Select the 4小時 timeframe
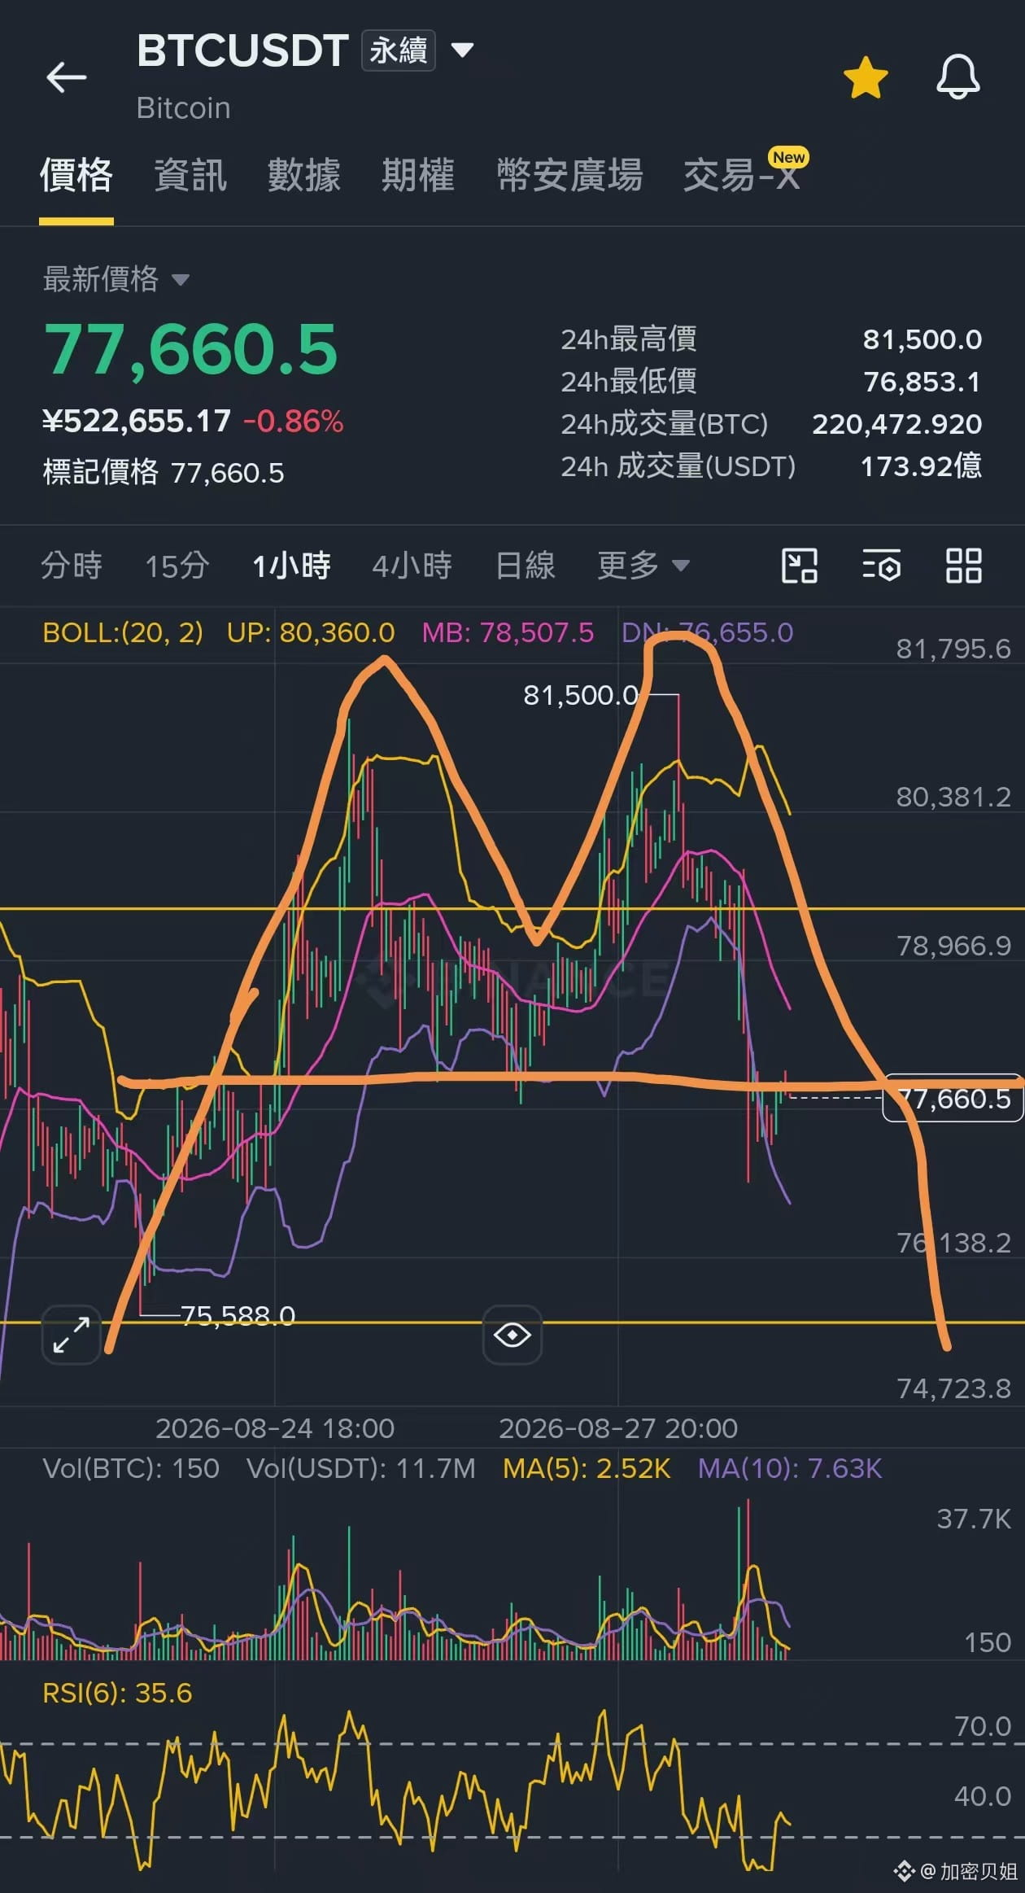This screenshot has width=1025, height=1893. (412, 565)
